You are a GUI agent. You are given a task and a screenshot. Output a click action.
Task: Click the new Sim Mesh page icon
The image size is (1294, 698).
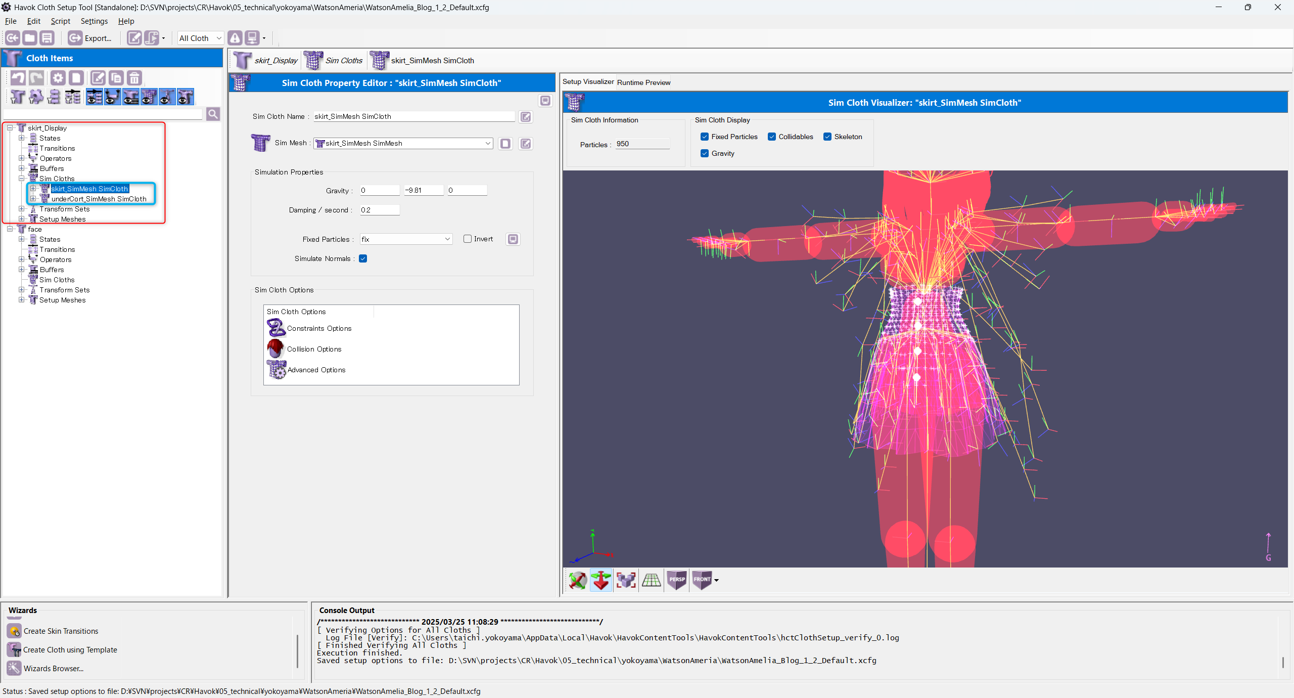(505, 144)
